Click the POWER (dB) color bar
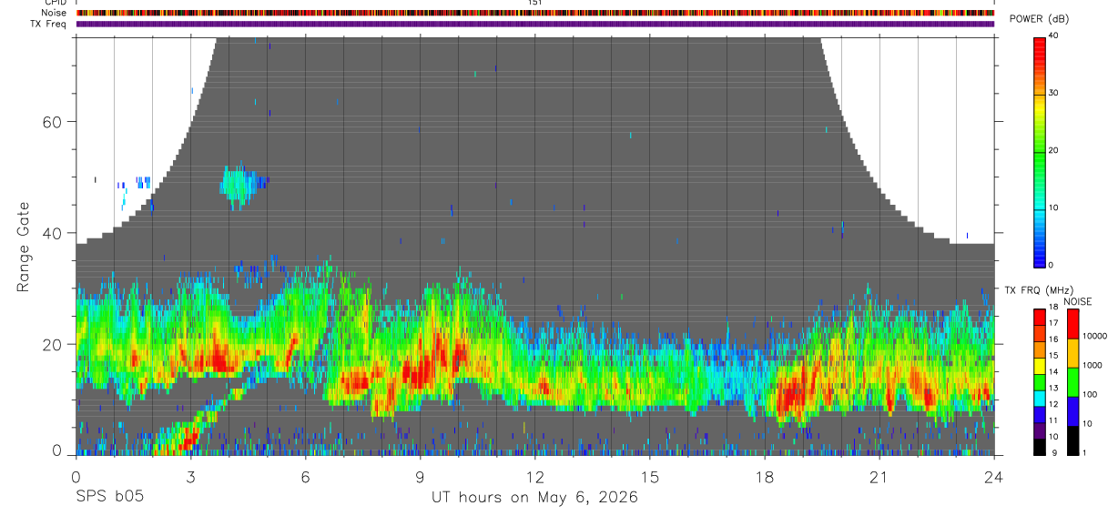 1040,151
